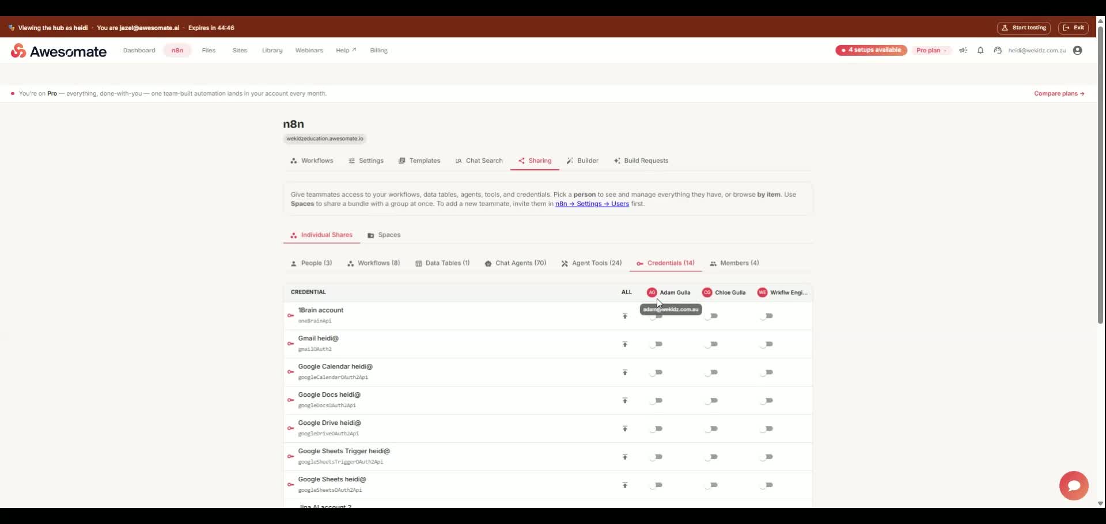
Task: Click key icon beside Google Sheets Trigger heidi@
Action: 291,457
